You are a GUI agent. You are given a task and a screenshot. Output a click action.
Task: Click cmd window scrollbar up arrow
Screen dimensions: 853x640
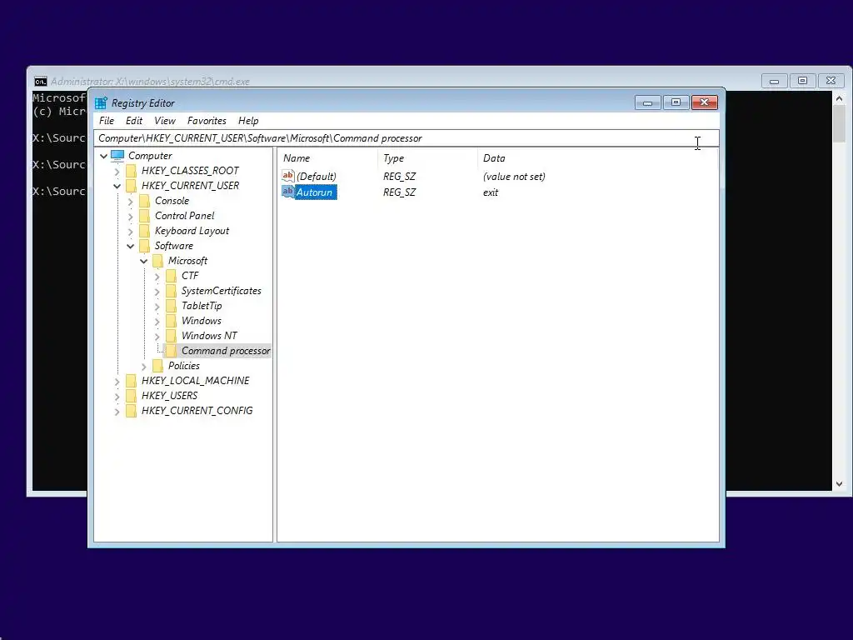point(840,98)
